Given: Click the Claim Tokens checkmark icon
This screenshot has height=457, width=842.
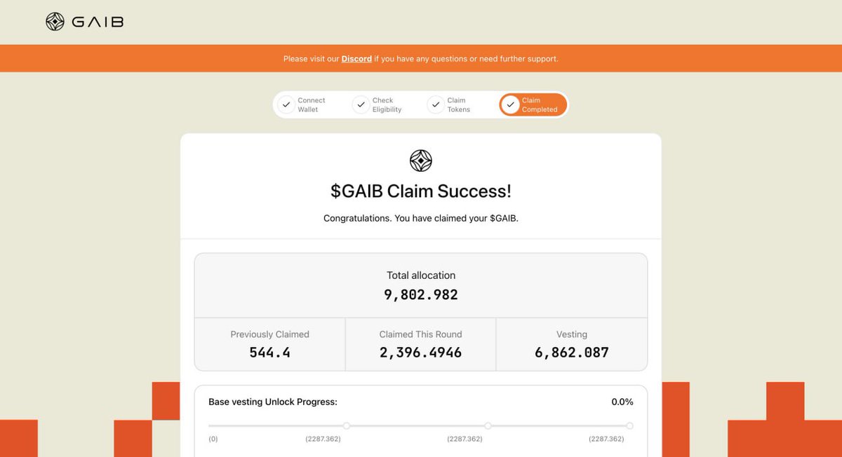Looking at the screenshot, I should pyautogui.click(x=436, y=104).
